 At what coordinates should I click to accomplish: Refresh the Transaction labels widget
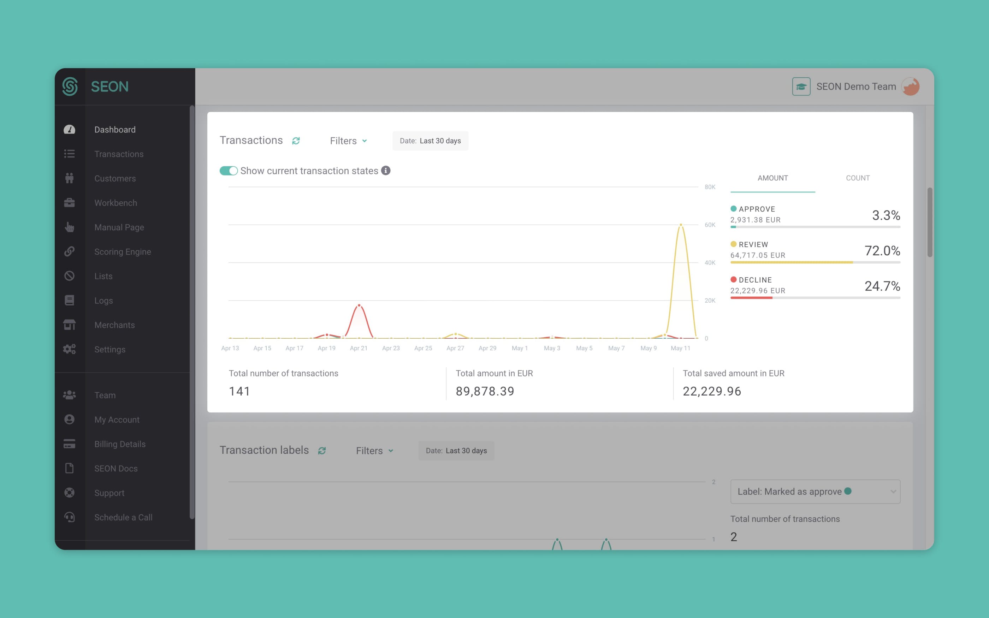point(322,451)
